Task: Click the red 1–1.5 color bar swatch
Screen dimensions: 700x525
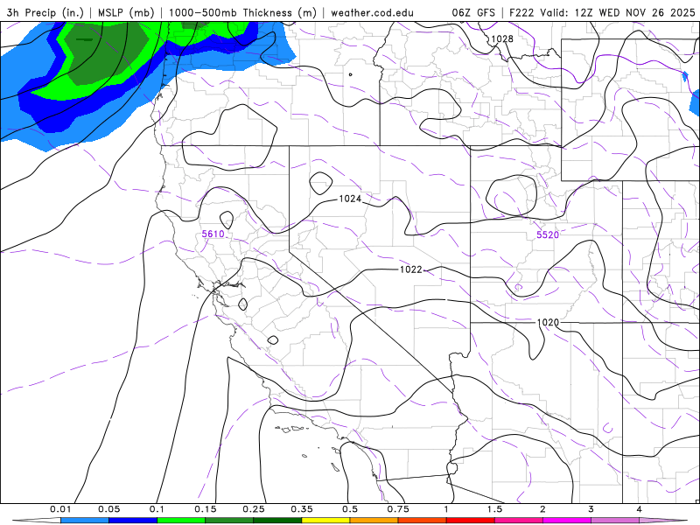Action: coord(471,521)
